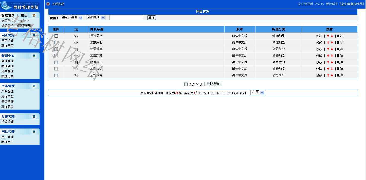Go to 上一页 in pagination

point(215,93)
